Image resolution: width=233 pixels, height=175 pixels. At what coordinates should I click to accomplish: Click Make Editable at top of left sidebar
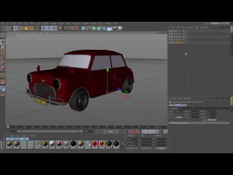click(x=3, y=35)
